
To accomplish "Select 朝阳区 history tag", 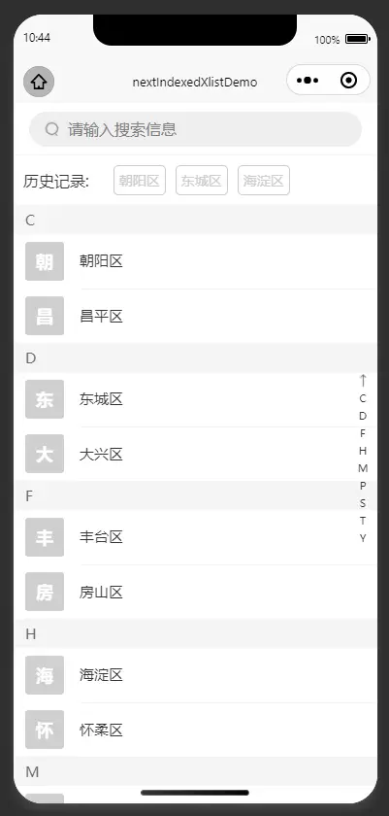I will [140, 181].
